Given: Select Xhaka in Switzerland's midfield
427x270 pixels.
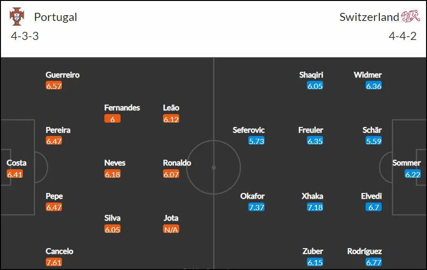Looking at the screenshot, I should coord(312,196).
